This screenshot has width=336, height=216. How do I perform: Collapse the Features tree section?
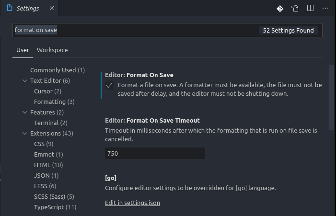coord(25,113)
